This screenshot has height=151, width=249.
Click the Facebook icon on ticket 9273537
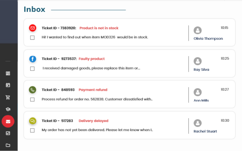[x=33, y=59]
